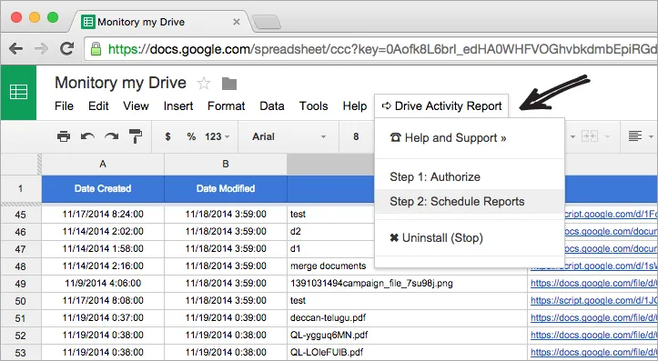Click cell with 11/9/2014 4:06:00
The width and height of the screenshot is (658, 361).
click(x=103, y=284)
